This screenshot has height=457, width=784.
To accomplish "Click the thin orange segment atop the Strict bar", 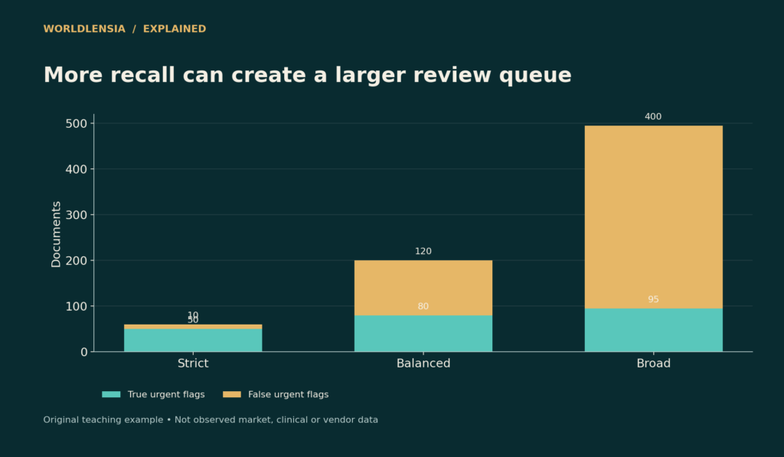I will 193,327.
